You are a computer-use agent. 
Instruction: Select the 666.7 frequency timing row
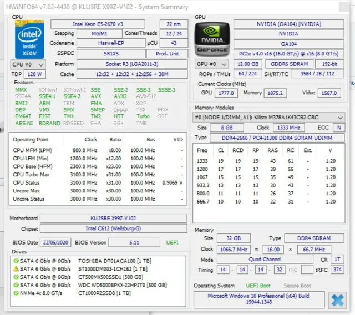point(268,202)
